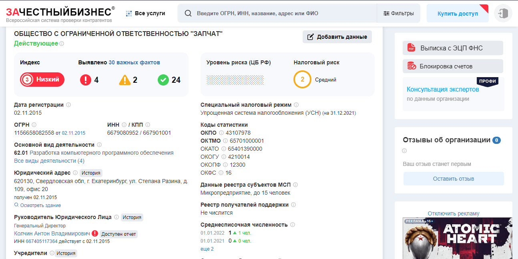
Task: Open the 30 важных фактов link
Action: click(x=134, y=62)
